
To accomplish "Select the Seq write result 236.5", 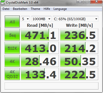I will pos(79,35).
